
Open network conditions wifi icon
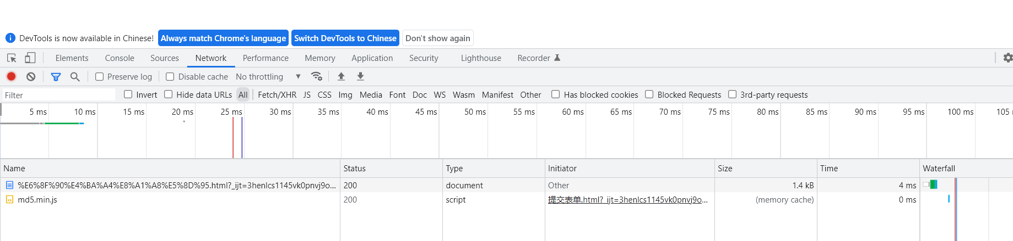[316, 76]
